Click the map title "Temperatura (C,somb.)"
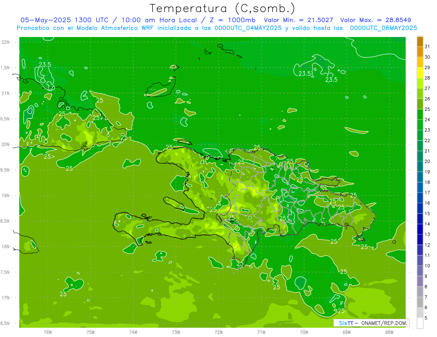437x337 pixels. click(223, 8)
